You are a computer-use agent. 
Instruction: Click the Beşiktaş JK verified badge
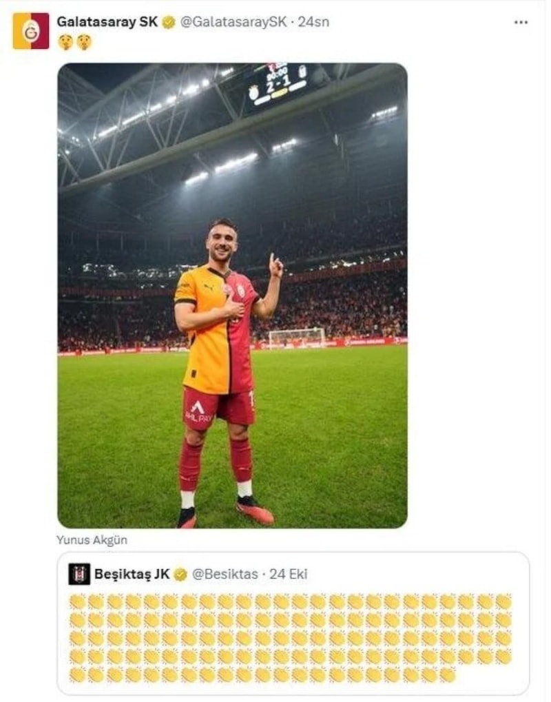tap(180, 575)
